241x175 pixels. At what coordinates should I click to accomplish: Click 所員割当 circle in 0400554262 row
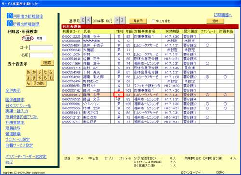225,77
